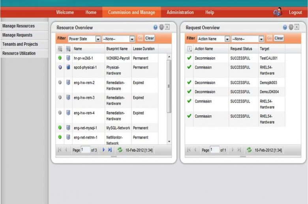The image size is (308, 204).
Task: Clear the Request Overview filter
Action: click(279, 38)
